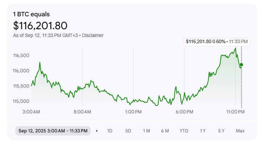Viewport: 262px width, 148px height.
Task: Click the $116,201.80 headline price
Action: tap(40, 25)
